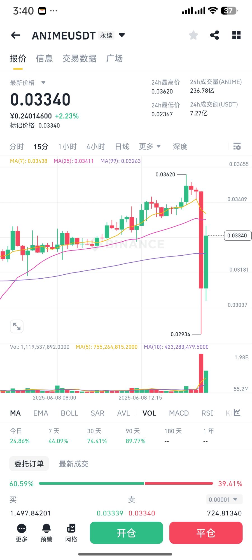The width and height of the screenshot is (252, 560).
Task: Tap the back arrow icon
Action: point(16,35)
